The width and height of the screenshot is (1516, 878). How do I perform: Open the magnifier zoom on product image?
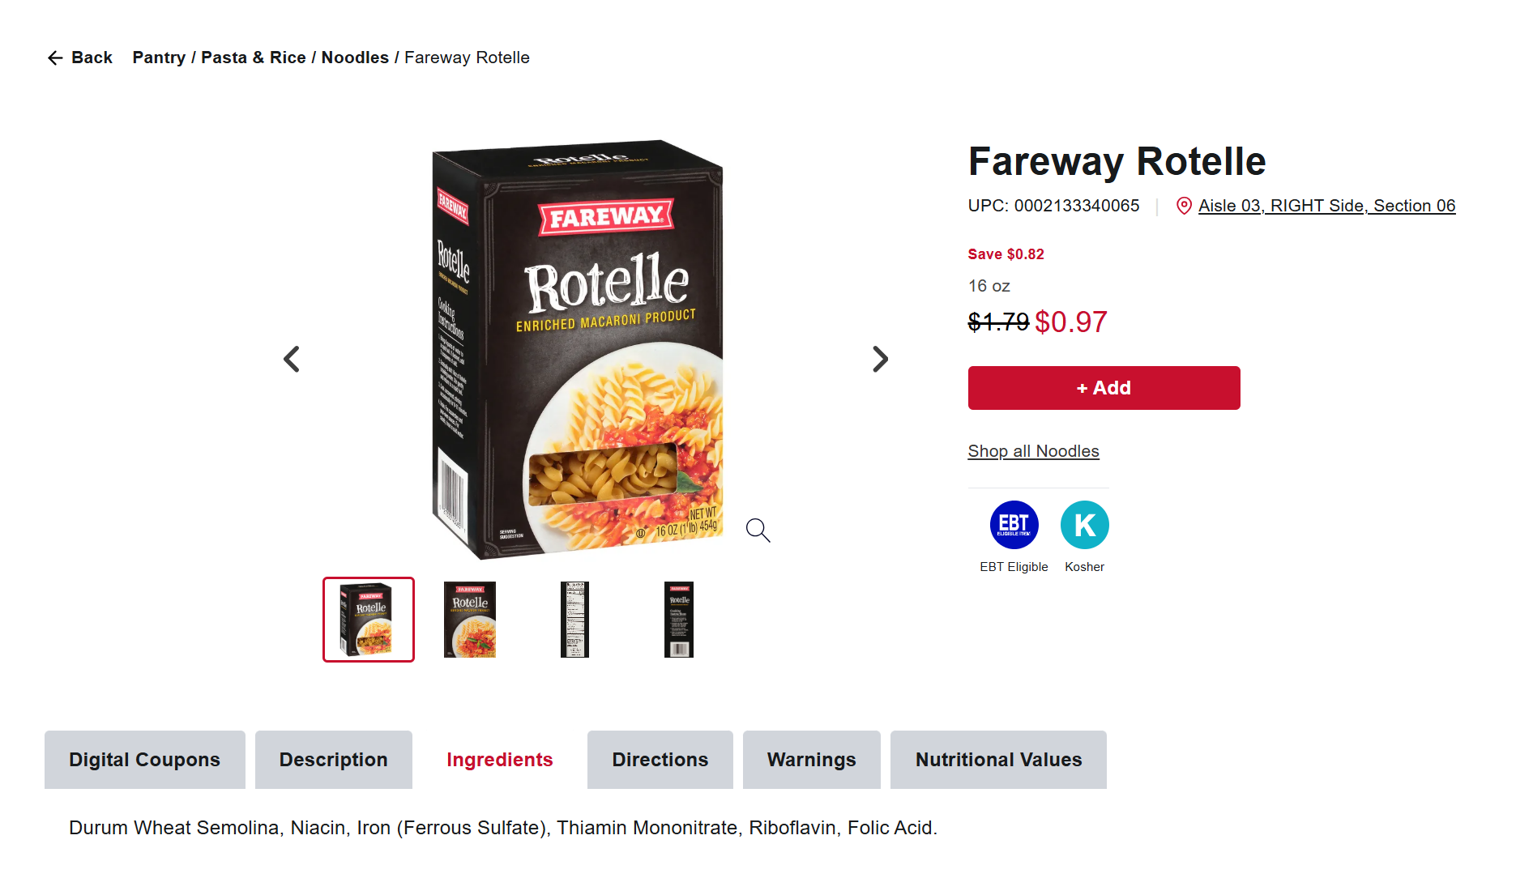(758, 531)
